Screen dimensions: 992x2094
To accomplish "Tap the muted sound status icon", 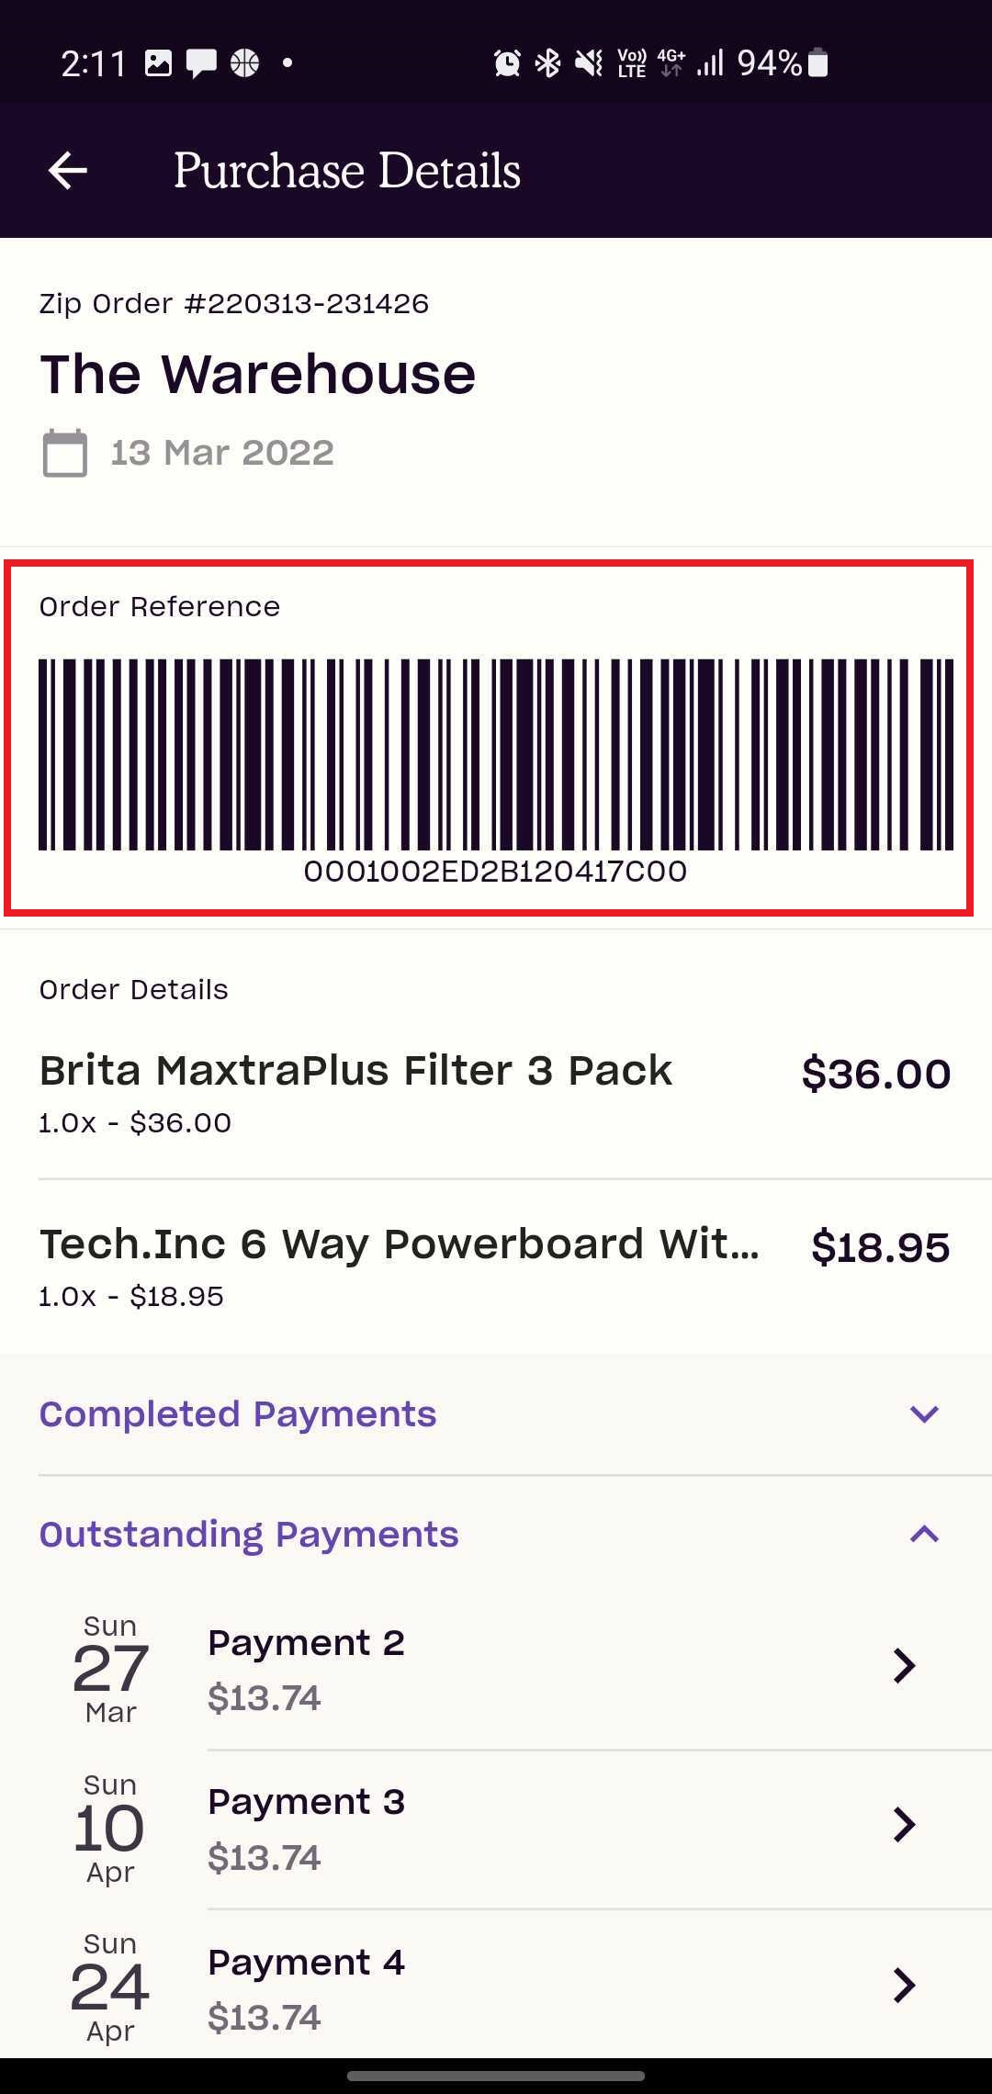I will (x=589, y=63).
